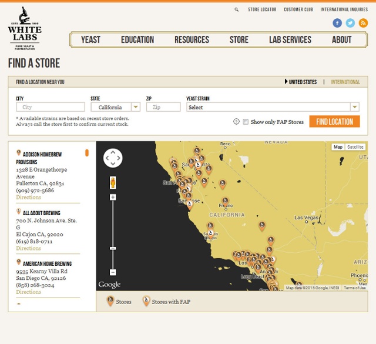Click store pin beside American Home Brewing
This screenshot has width=376, height=344.
(x=19, y=262)
